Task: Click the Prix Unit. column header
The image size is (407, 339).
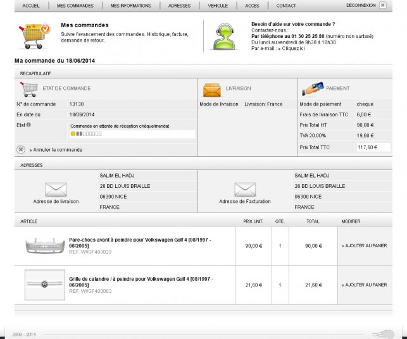Action: (x=253, y=221)
